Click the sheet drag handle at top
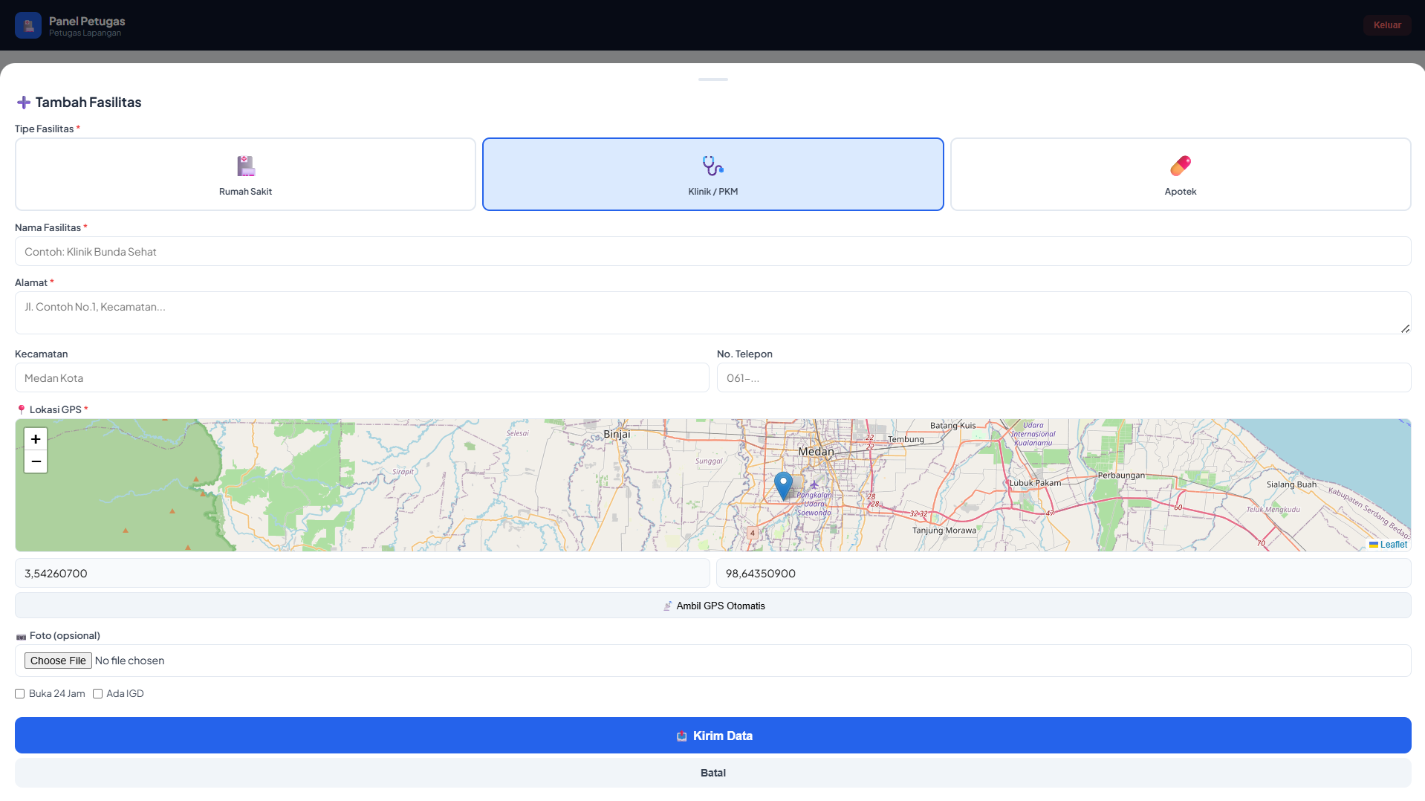Screen dimensions: 1425x801 712,80
